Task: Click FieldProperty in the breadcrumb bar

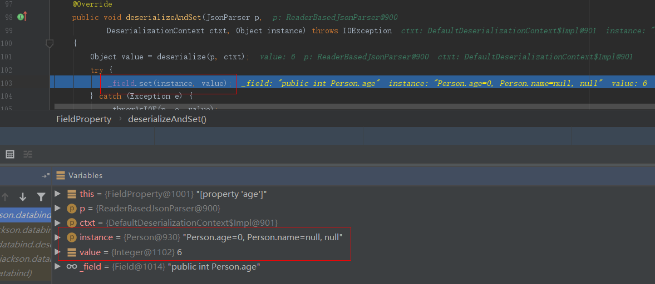Action: 83,119
